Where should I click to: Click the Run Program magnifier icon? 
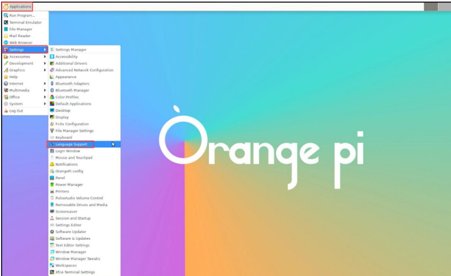click(x=6, y=15)
